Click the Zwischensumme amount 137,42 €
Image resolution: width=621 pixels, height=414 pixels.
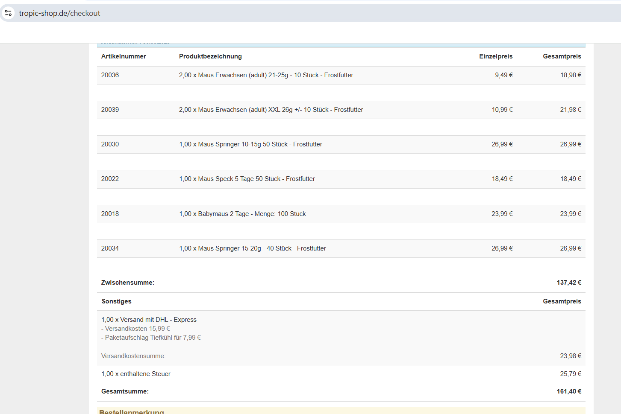[x=568, y=283]
